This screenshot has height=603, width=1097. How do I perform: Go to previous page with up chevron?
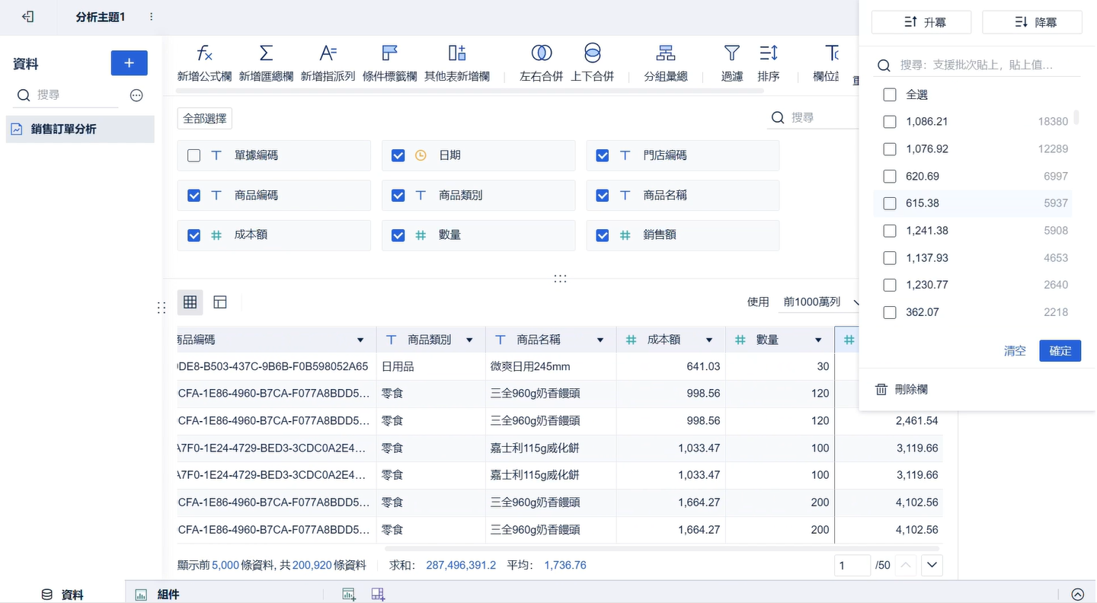click(x=905, y=566)
